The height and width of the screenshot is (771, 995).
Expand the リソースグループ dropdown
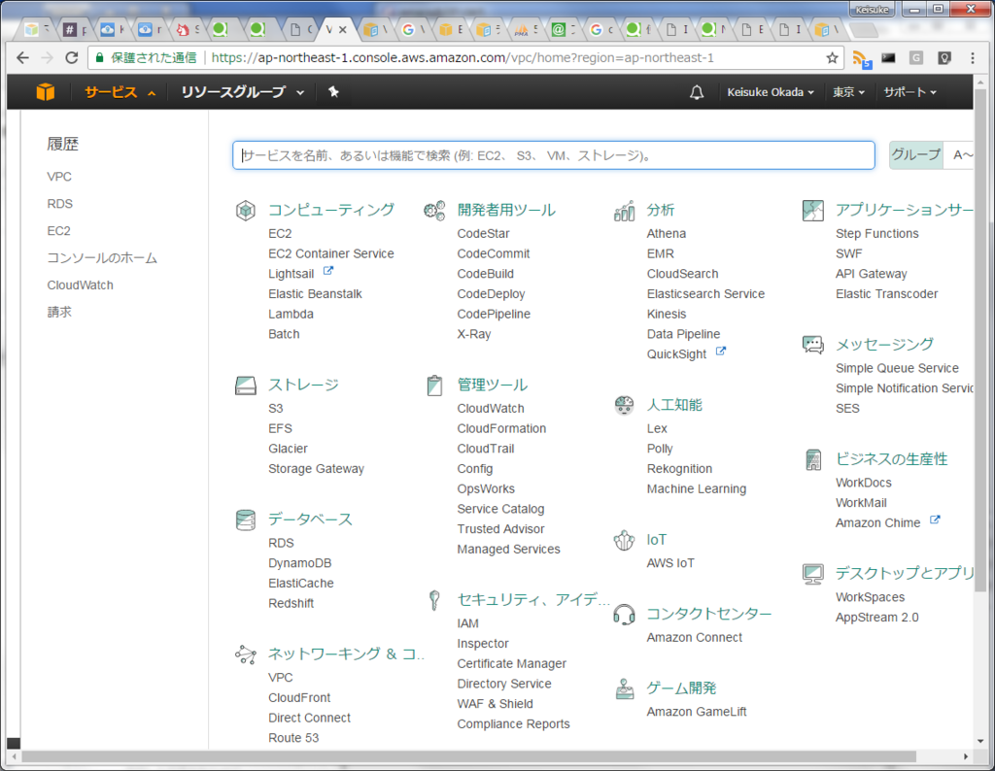242,92
